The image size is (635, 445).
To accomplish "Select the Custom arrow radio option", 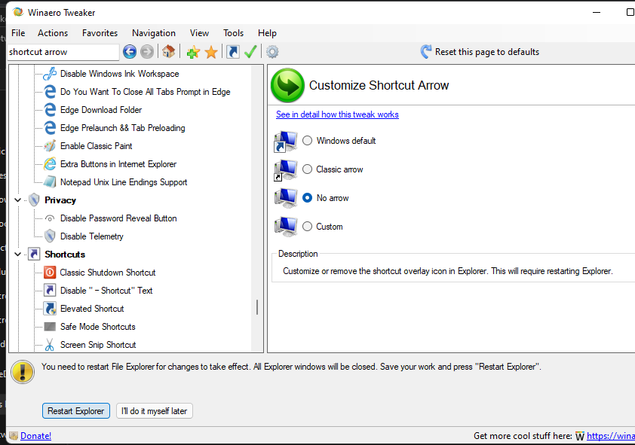I will [308, 227].
